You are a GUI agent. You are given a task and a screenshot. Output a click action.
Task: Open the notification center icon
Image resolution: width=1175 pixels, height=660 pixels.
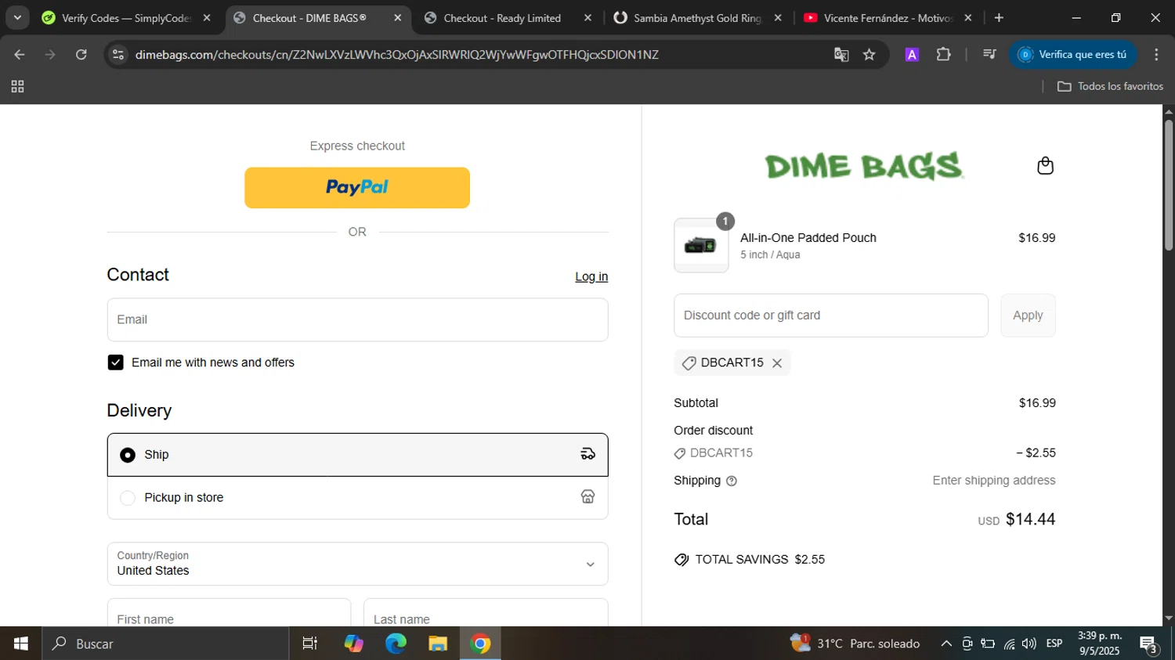pos(1148,644)
